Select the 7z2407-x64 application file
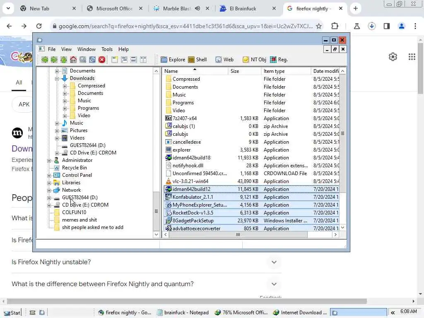 click(x=185, y=118)
